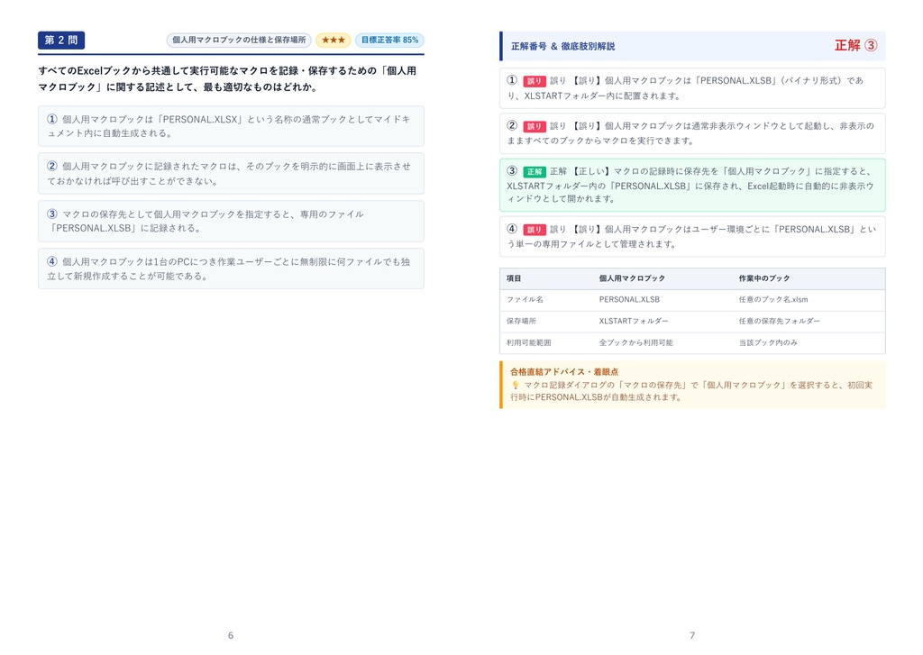This screenshot has height=655, width=923.
Task: Click the 当該ブック内のみ table cell
Action: tap(768, 342)
